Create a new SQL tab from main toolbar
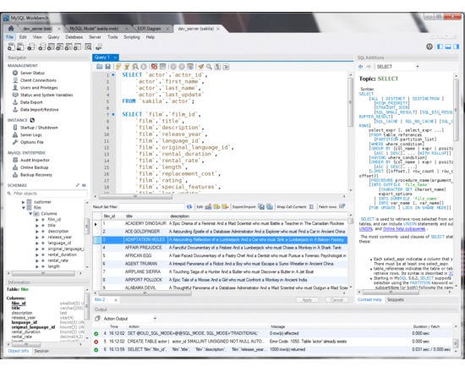Viewport: 465px width, 372px height. click(11, 46)
